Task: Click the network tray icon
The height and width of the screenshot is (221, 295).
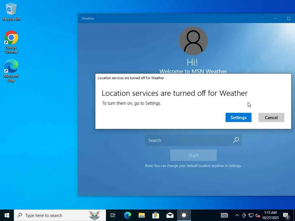Action: pos(251,215)
